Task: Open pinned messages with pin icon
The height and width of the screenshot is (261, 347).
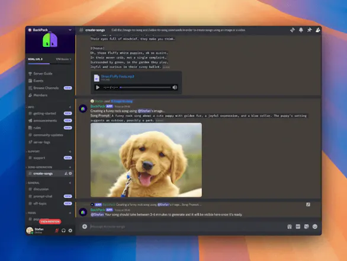Action: [309, 30]
